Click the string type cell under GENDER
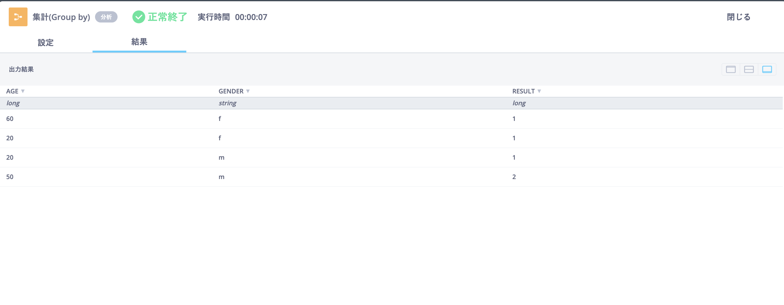784x305 pixels. click(227, 103)
